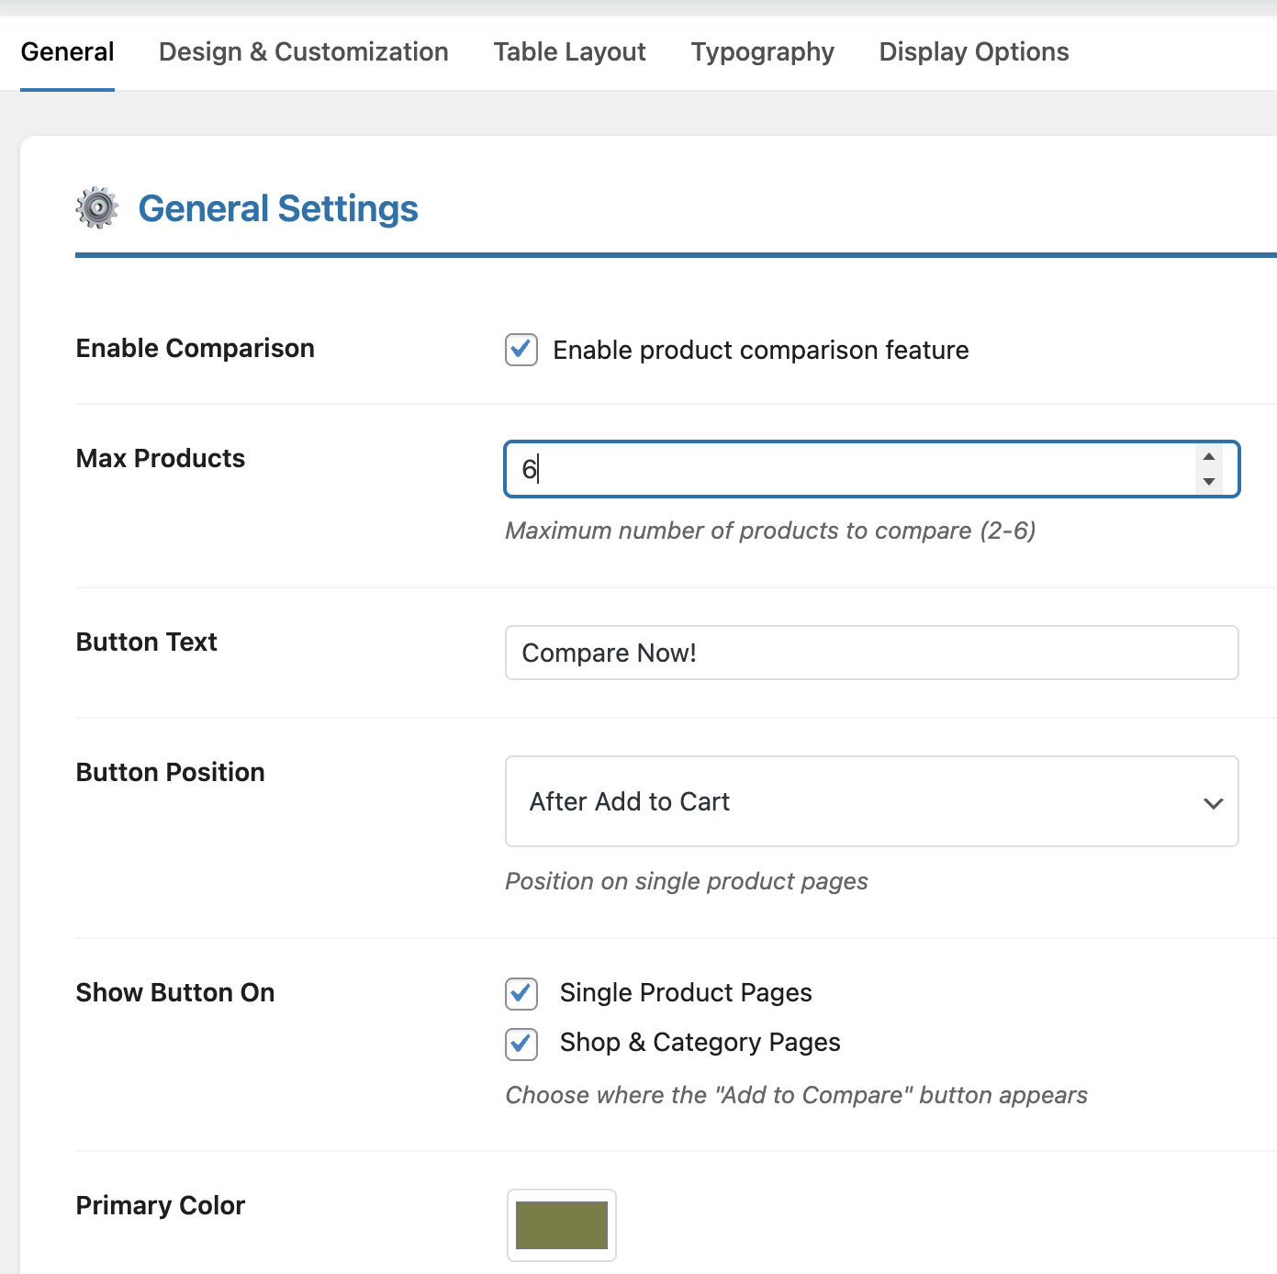Screen dimensions: 1277x1274
Task: Disable the product comparison feature checkbox
Action: pos(521,350)
